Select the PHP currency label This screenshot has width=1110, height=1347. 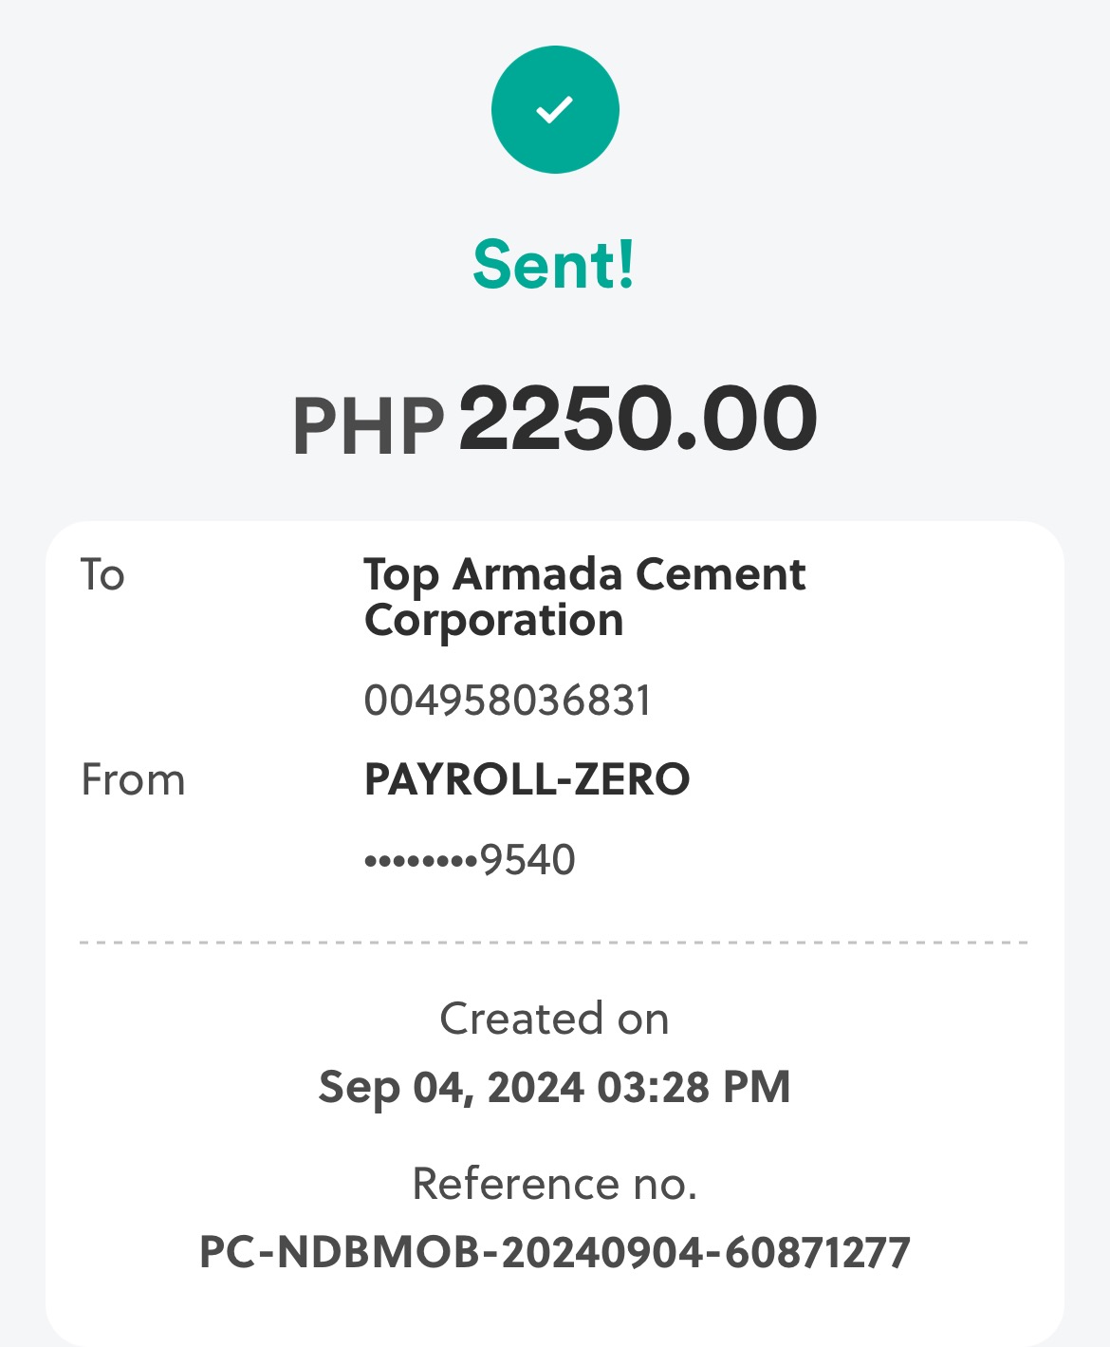pyautogui.click(x=368, y=426)
